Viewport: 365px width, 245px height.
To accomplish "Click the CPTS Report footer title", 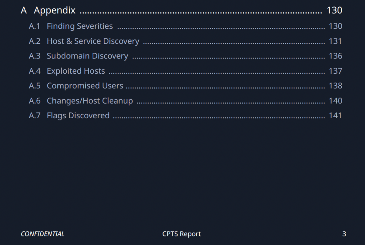I will (x=181, y=234).
